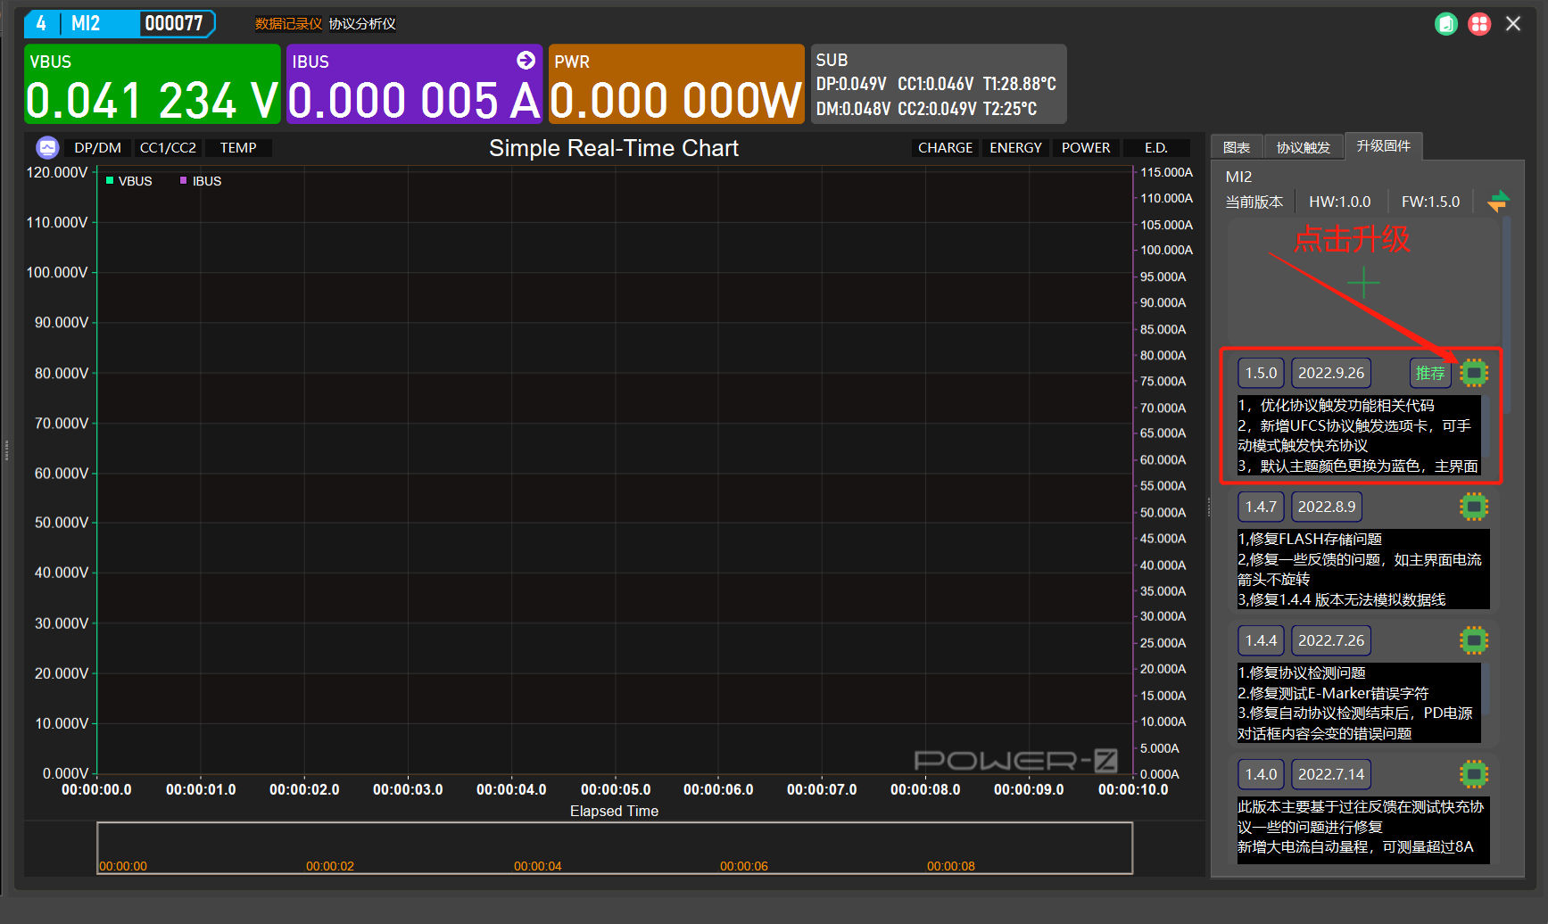Click the splitter handle between chart and side panel
The height and width of the screenshot is (924, 1548).
(1209, 507)
